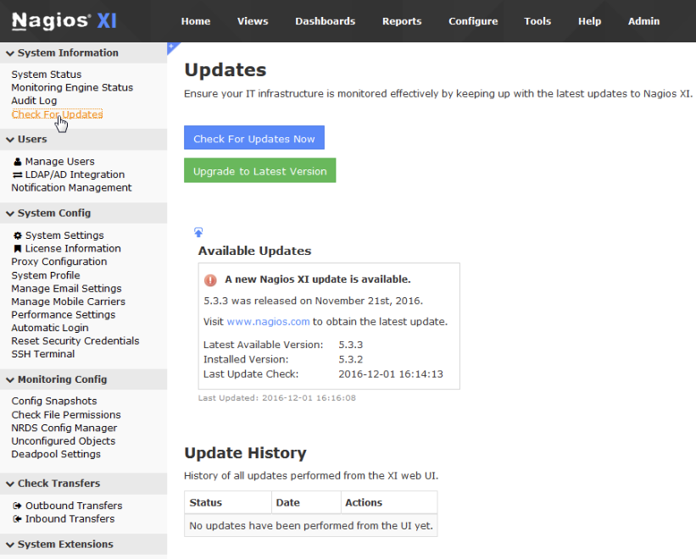Click the red update alert icon
The height and width of the screenshot is (559, 696).
point(210,280)
